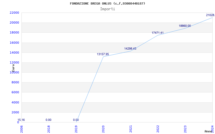The height and width of the screenshot is (134, 215).
Task: Click the 17471.41 data label
Action: (157, 33)
